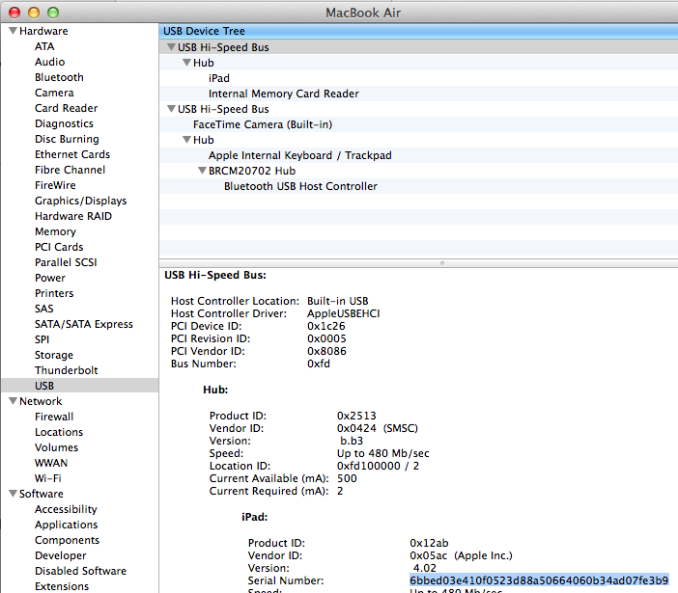Collapse the Hub under FaceTime Camera
The height and width of the screenshot is (593, 678).
coord(186,140)
